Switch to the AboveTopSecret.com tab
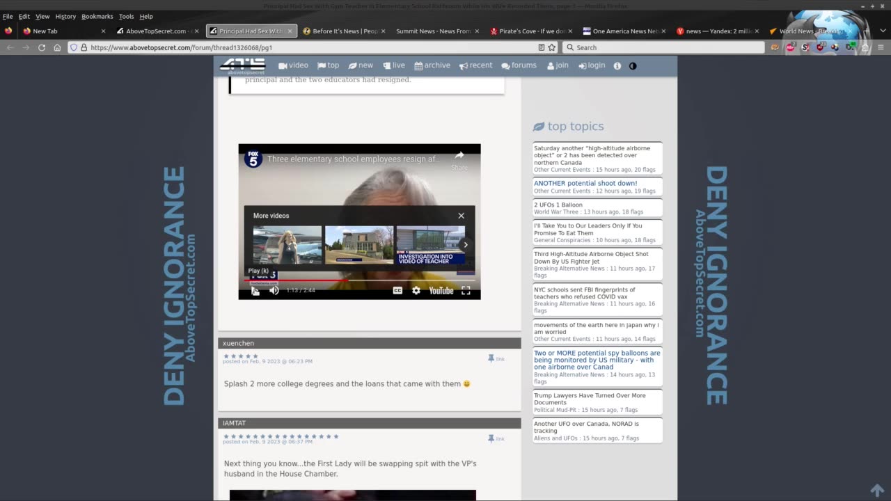This screenshot has height=501, width=891. click(157, 31)
